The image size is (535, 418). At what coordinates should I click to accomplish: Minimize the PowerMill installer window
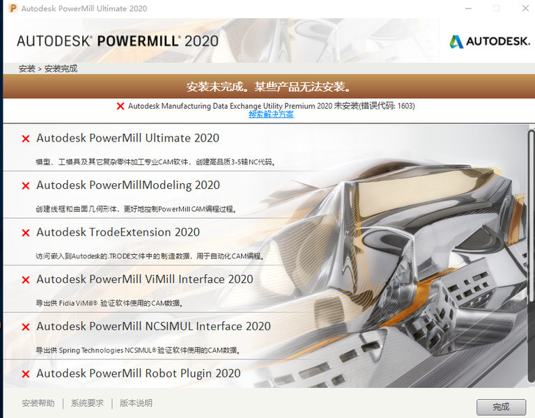tap(468, 8)
